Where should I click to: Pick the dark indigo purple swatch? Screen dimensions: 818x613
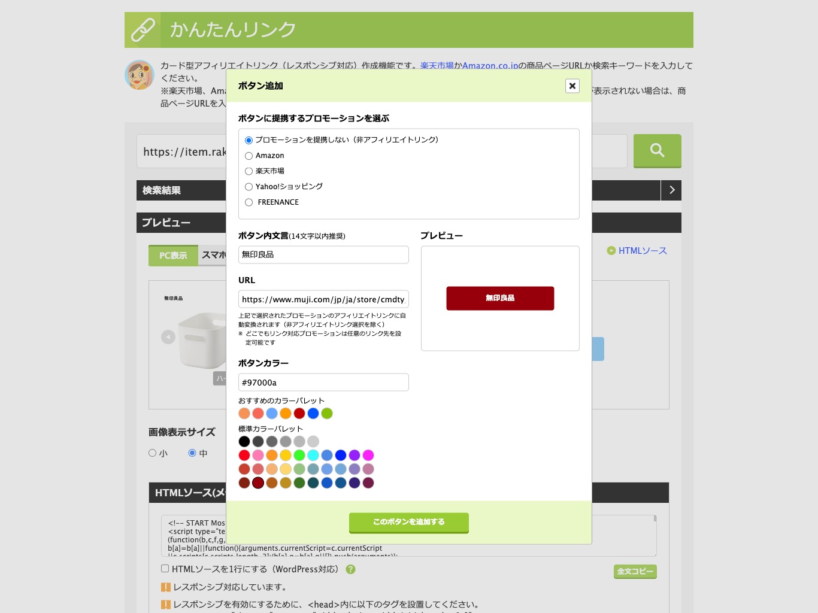[355, 483]
